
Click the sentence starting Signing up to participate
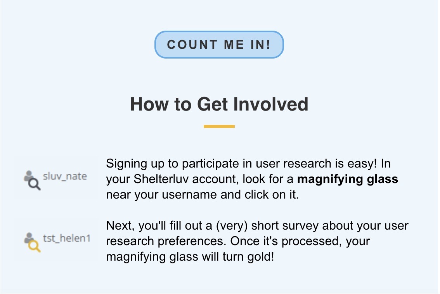[241, 164]
